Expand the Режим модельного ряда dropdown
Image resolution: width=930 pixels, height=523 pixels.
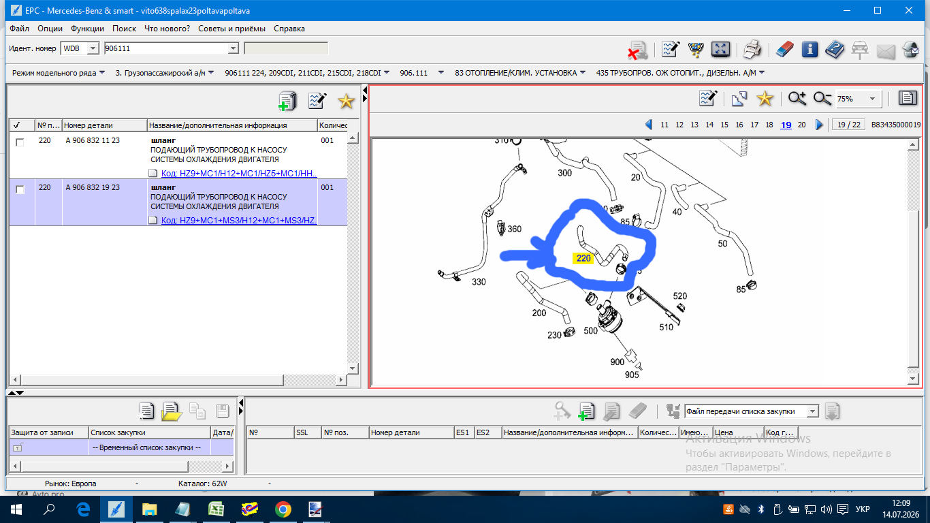[101, 73]
